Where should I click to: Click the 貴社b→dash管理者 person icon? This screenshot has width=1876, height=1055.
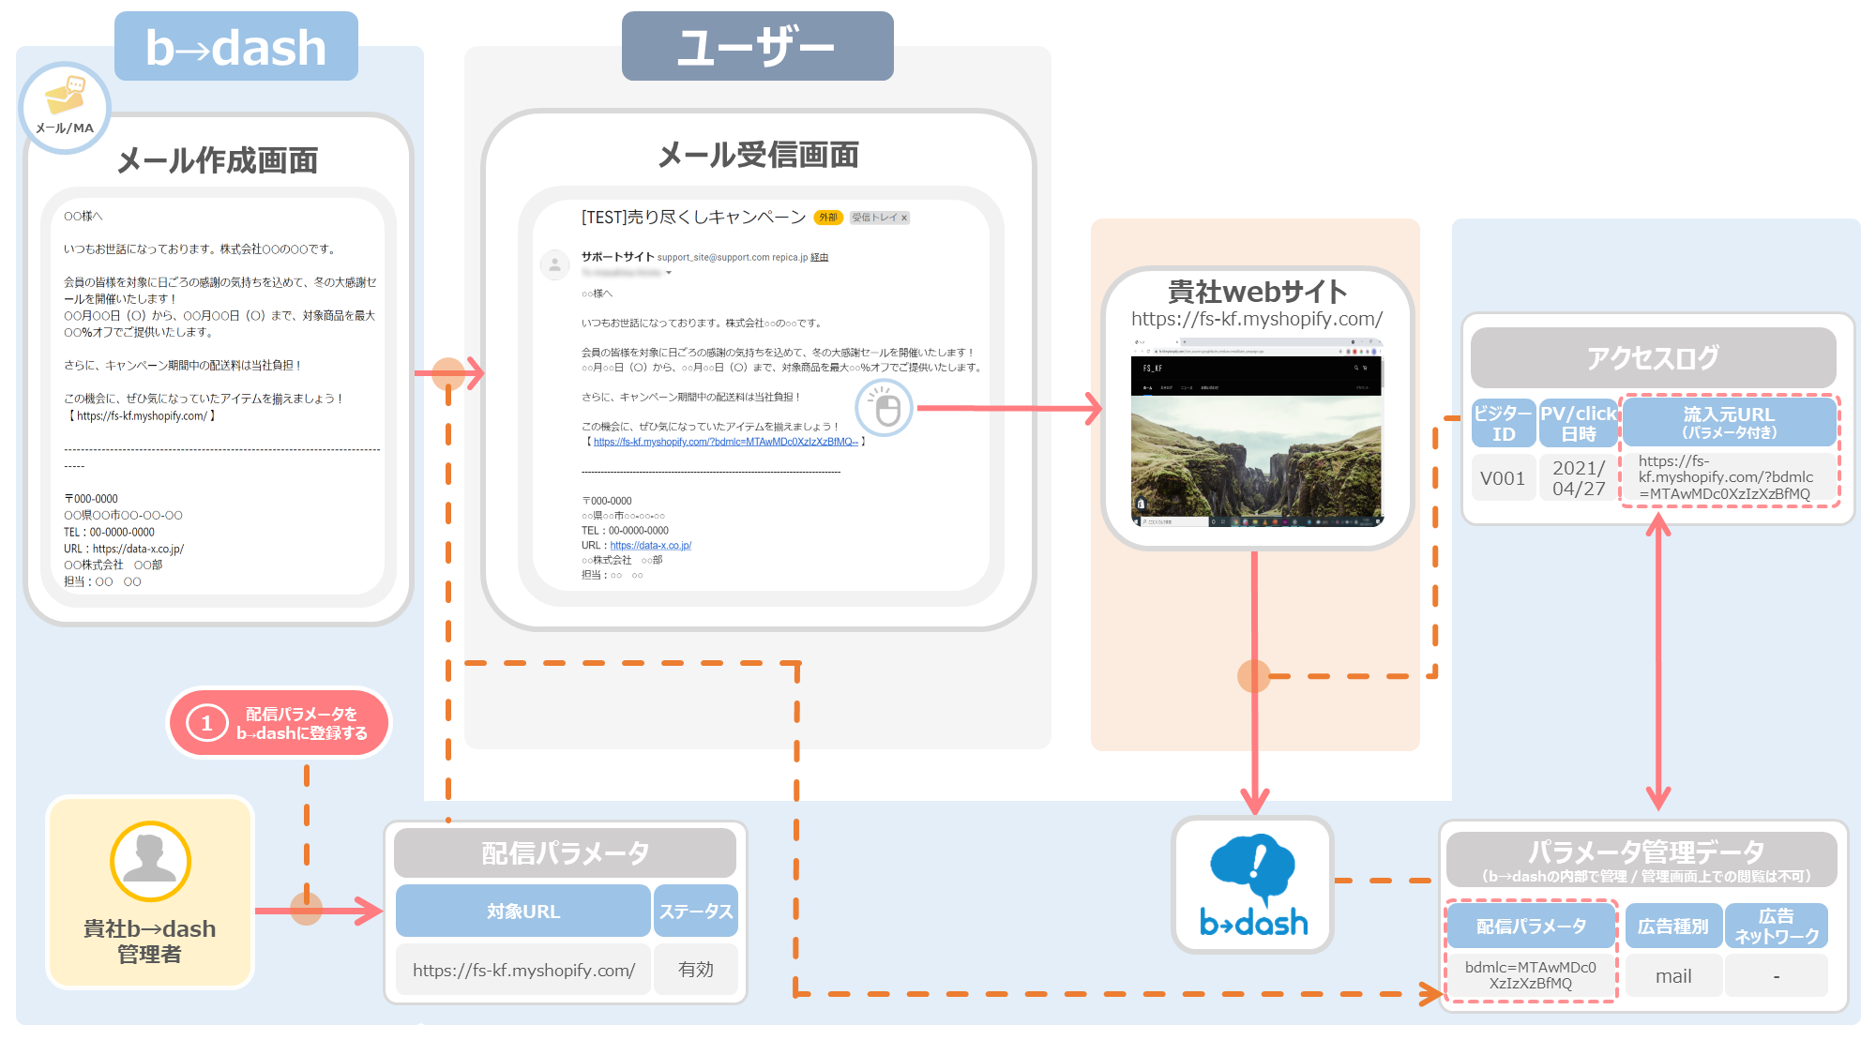pos(150,861)
